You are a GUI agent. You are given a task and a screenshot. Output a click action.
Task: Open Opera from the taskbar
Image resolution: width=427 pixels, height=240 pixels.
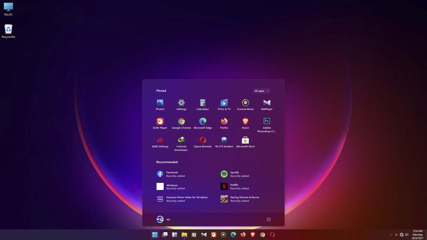pyautogui.click(x=272, y=235)
